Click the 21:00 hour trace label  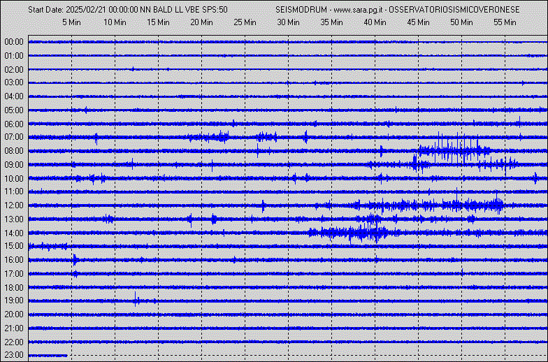pyautogui.click(x=14, y=328)
